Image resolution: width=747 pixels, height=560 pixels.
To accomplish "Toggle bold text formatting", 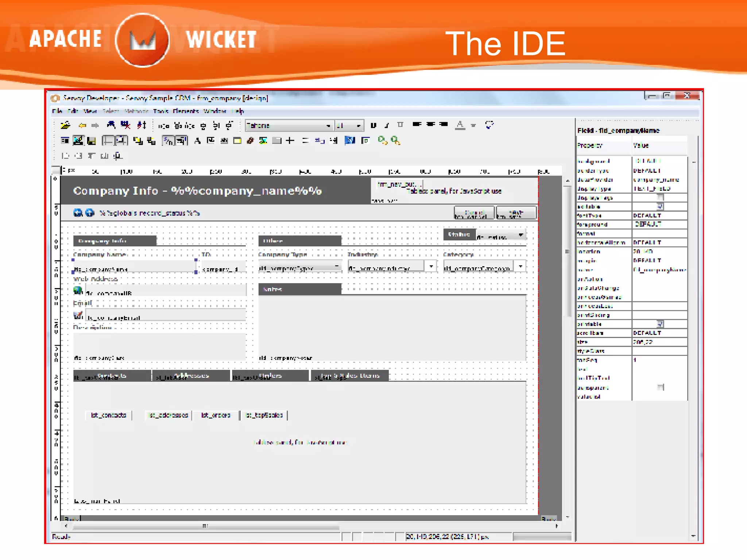I will click(373, 125).
